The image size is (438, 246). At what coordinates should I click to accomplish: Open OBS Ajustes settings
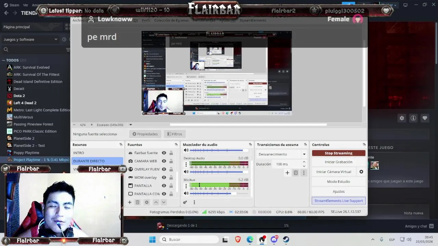click(338, 191)
